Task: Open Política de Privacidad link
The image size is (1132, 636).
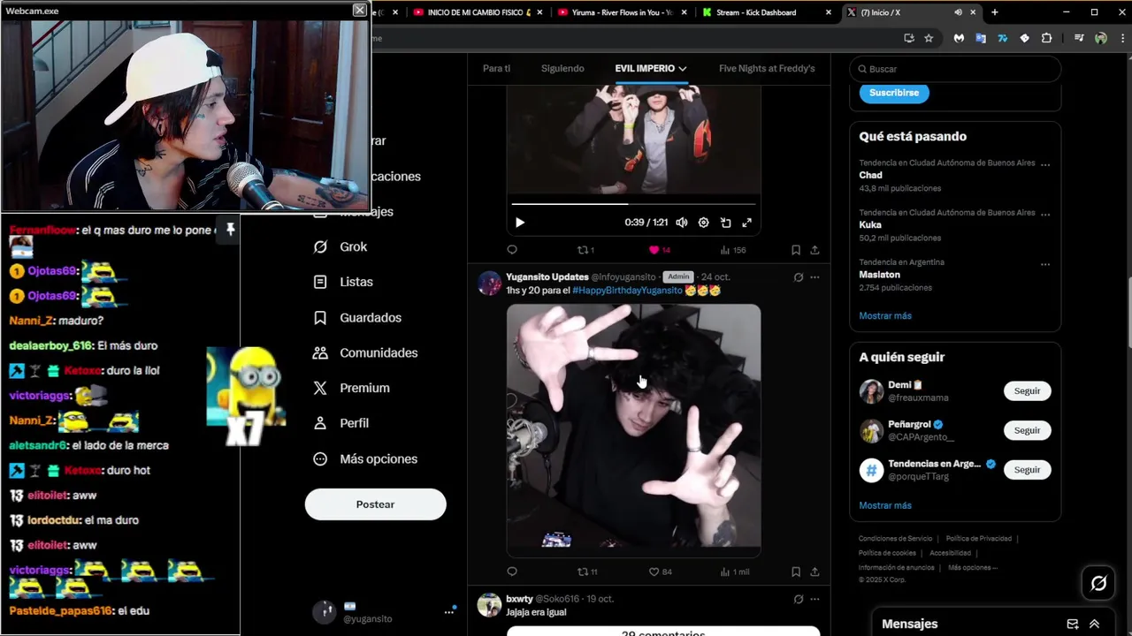Action: (x=978, y=538)
